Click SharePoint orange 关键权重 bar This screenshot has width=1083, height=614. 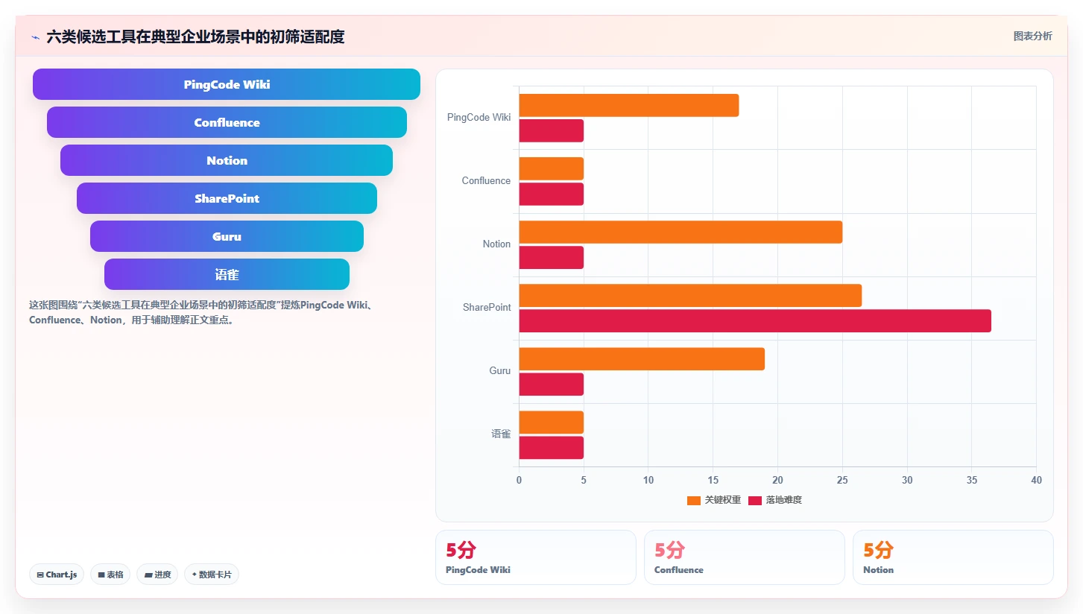coord(690,295)
